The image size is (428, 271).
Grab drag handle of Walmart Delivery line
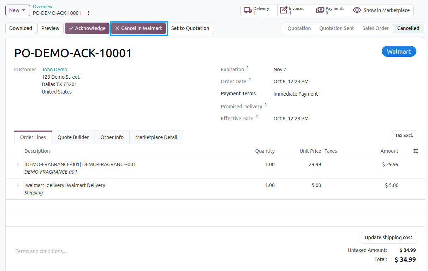tap(18, 185)
